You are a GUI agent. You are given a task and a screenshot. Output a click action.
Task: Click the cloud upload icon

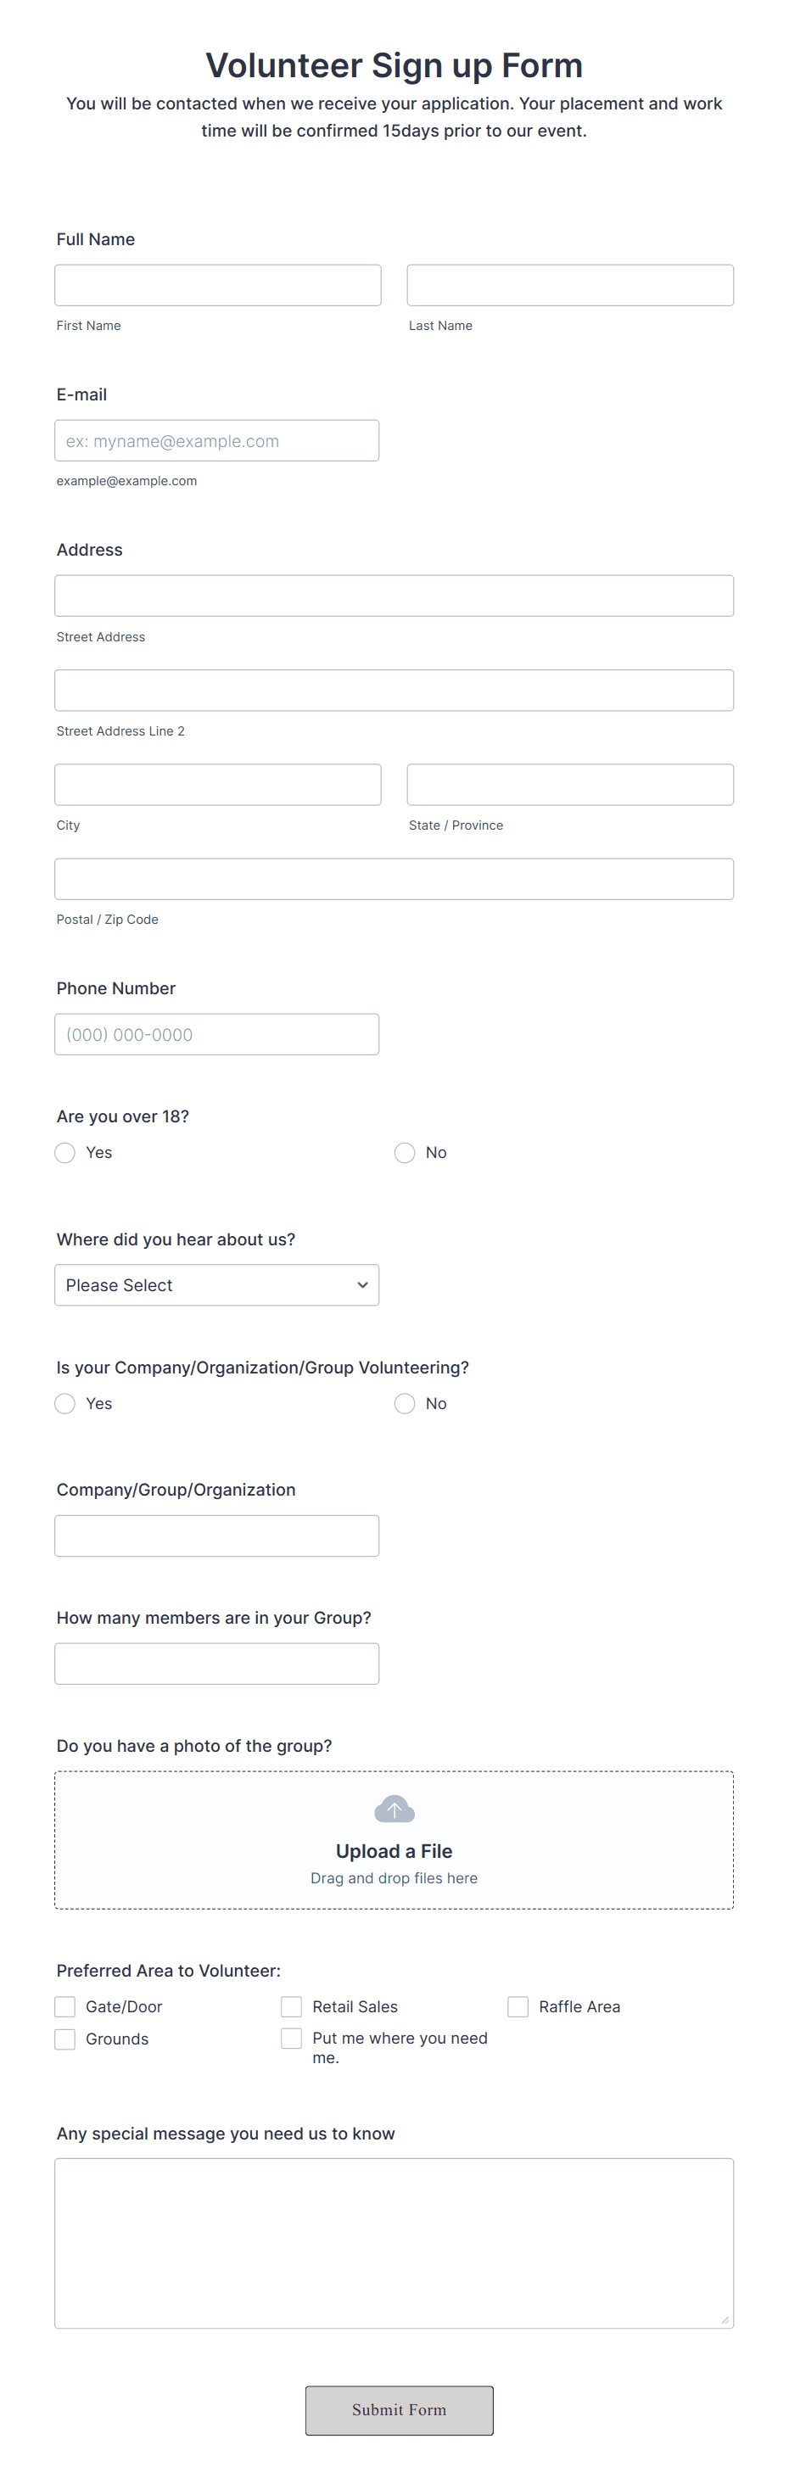pyautogui.click(x=394, y=1809)
